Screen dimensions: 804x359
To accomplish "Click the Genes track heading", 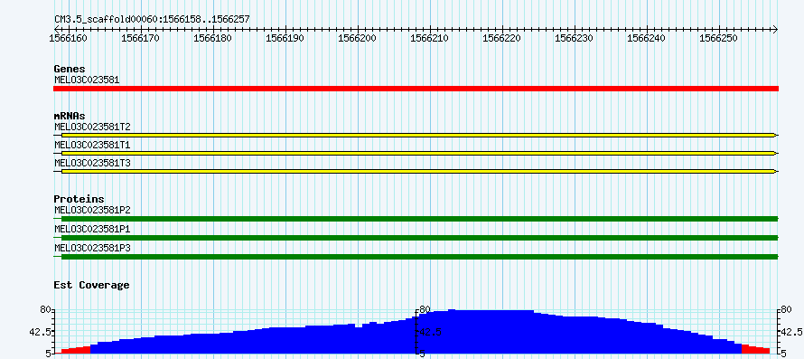I will (70, 69).
